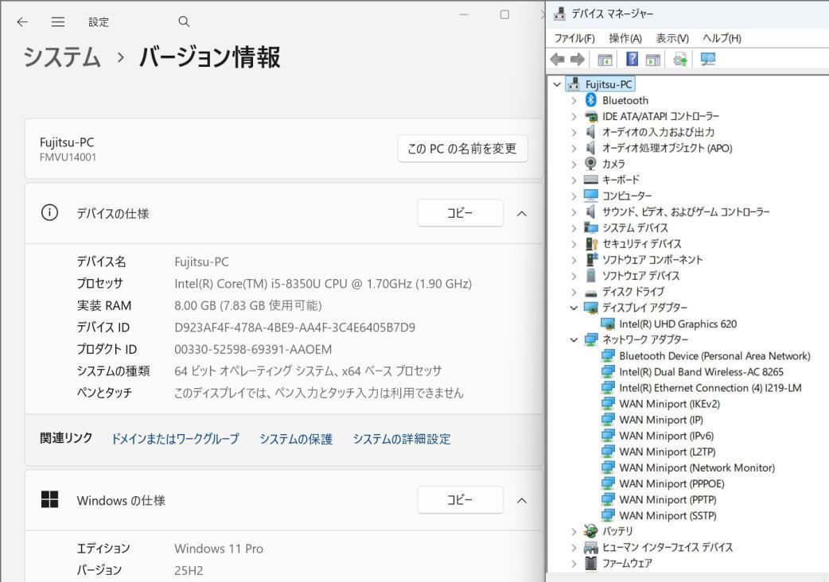Open the Settings search magnifier icon
Screen dimensions: 829x582
point(183,22)
